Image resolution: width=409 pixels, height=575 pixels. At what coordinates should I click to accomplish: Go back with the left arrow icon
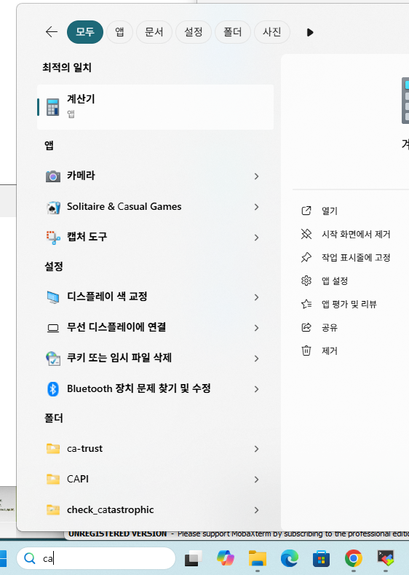pos(52,32)
